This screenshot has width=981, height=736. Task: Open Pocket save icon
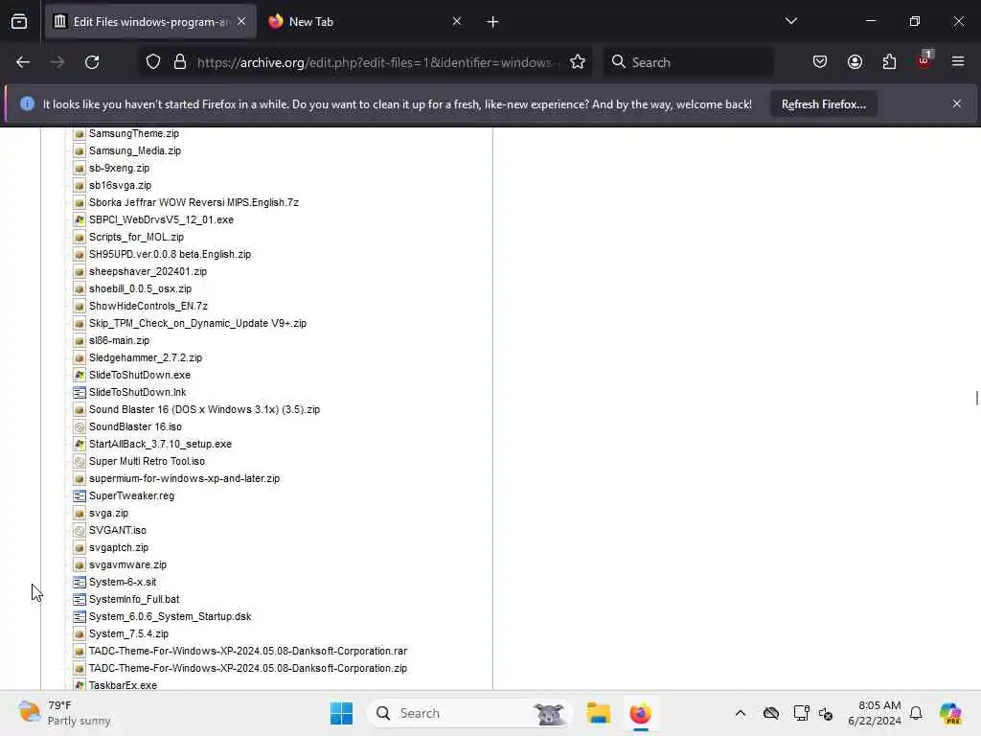[x=820, y=62]
